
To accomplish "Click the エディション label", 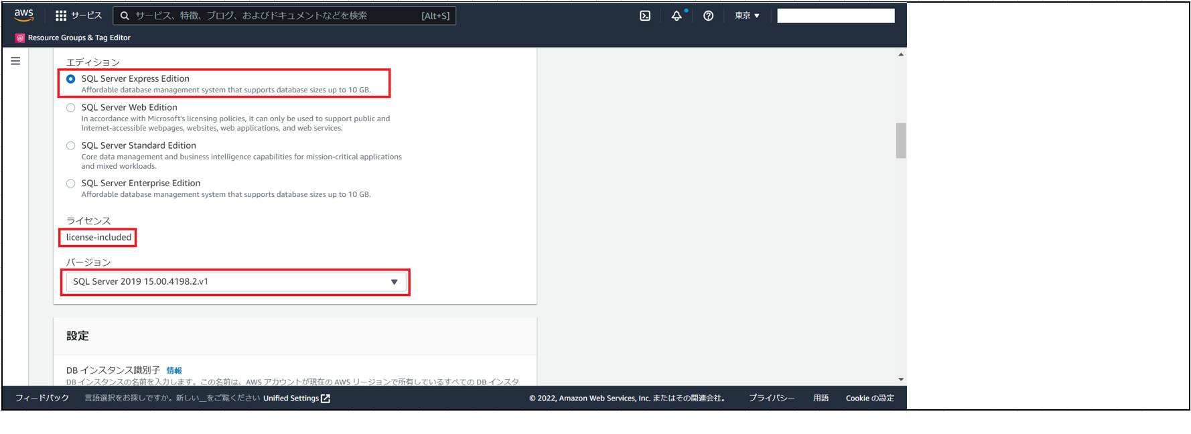I will tap(92, 62).
